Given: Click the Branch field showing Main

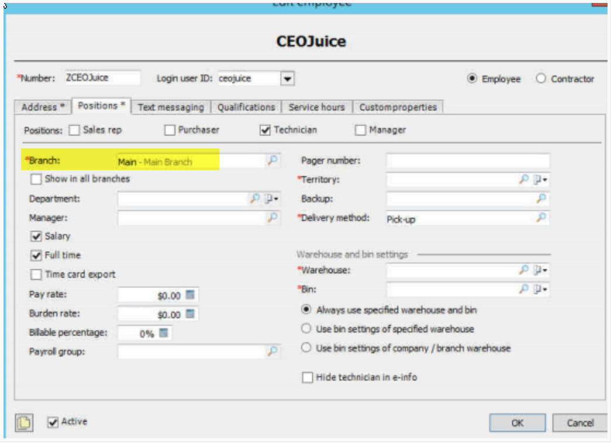Looking at the screenshot, I should pos(191,161).
